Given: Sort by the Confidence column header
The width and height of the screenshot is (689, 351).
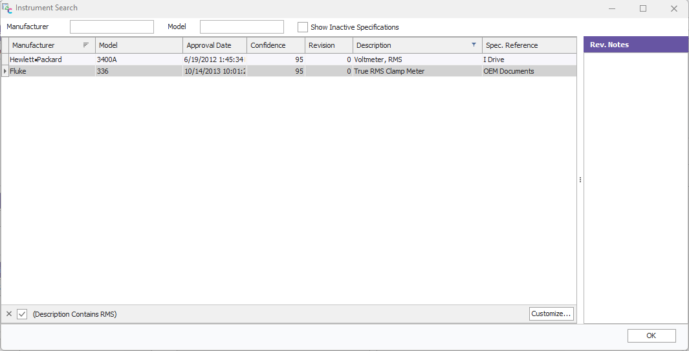Looking at the screenshot, I should coord(276,45).
